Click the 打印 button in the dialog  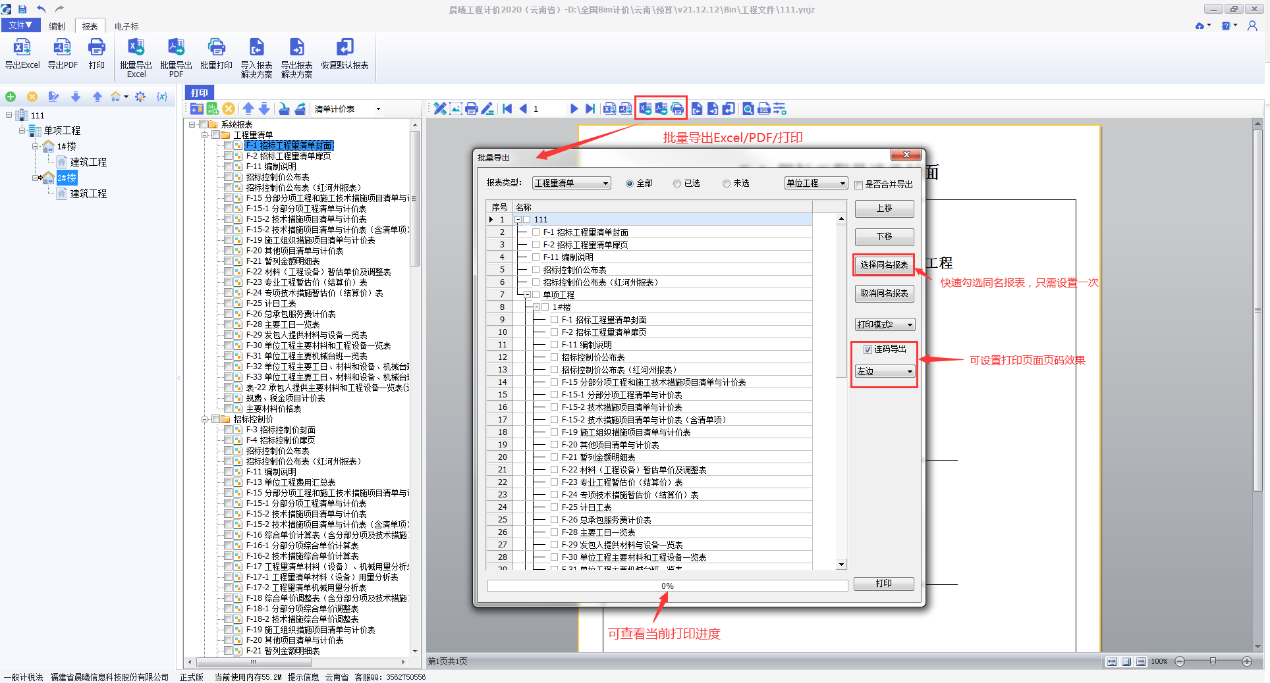click(884, 584)
